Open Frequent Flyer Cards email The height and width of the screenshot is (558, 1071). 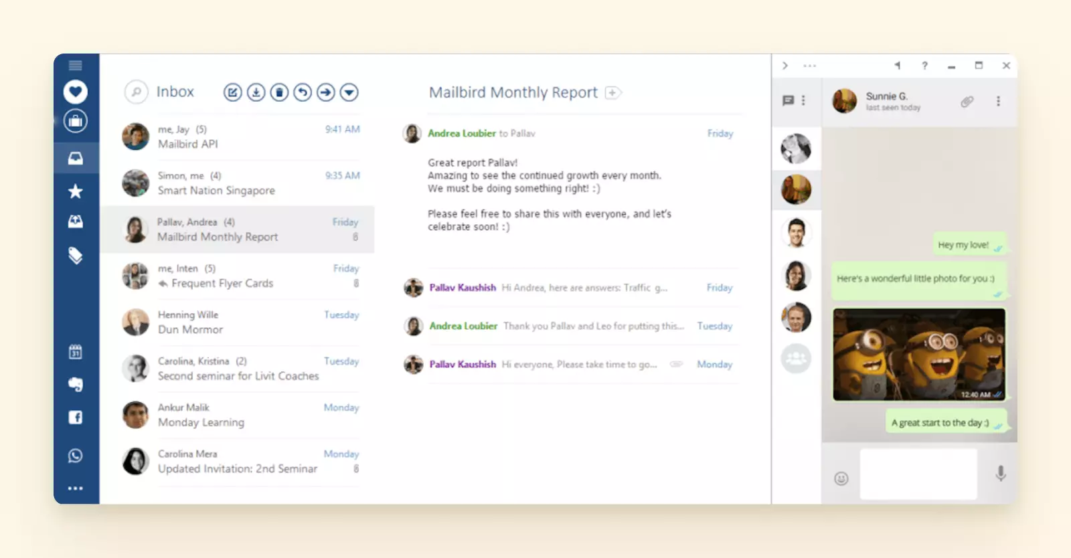pos(238,276)
